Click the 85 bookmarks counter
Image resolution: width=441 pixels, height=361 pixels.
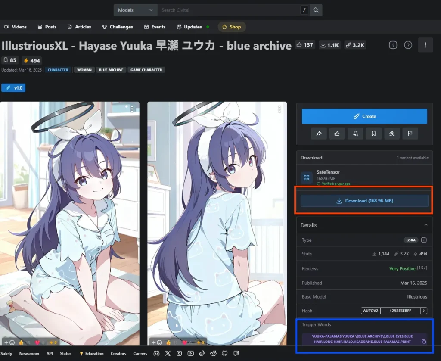click(10, 60)
